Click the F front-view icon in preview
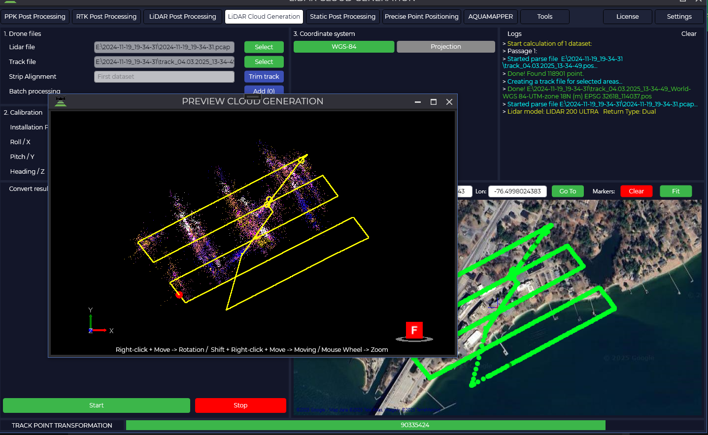Screen dimensions: 708x435 point(414,331)
